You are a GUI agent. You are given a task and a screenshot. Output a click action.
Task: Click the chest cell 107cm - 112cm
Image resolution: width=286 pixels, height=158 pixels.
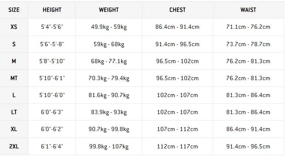[177, 129]
